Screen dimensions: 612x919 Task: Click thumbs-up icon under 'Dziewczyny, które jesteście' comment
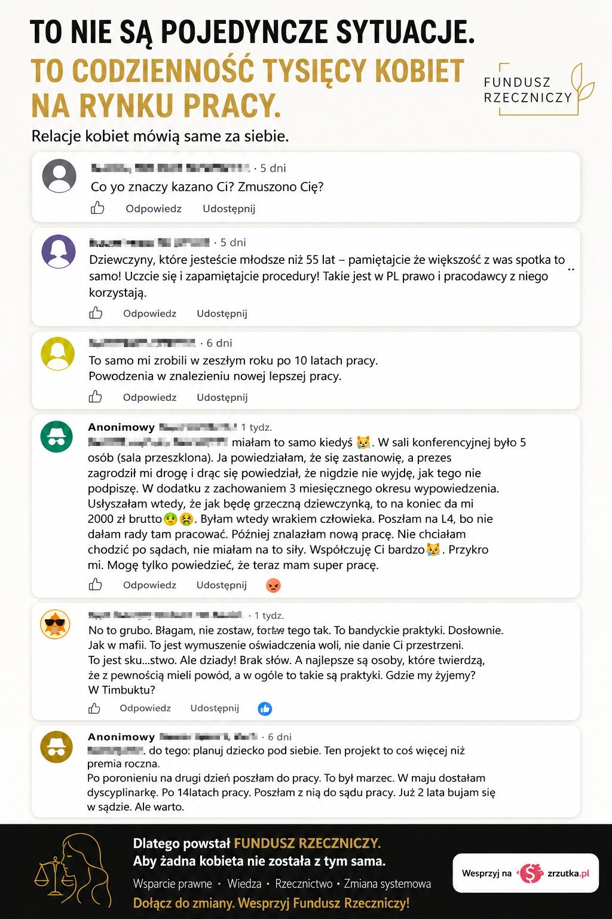pos(96,313)
